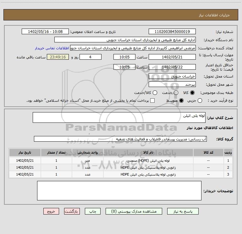Click the واحد شمارش column header
Image resolution: width=242 pixels, height=234 pixels.
coord(87,153)
